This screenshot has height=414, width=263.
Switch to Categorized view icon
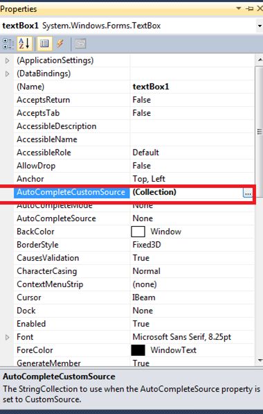pyautogui.click(x=8, y=44)
